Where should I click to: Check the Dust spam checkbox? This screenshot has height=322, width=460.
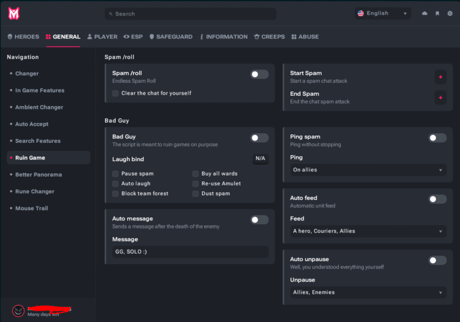click(x=195, y=193)
